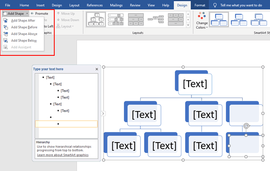
Task: Click the Add Shape After icon
Action: tap(5, 21)
